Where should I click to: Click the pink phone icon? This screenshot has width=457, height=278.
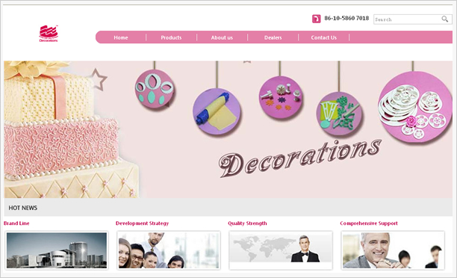(x=316, y=19)
